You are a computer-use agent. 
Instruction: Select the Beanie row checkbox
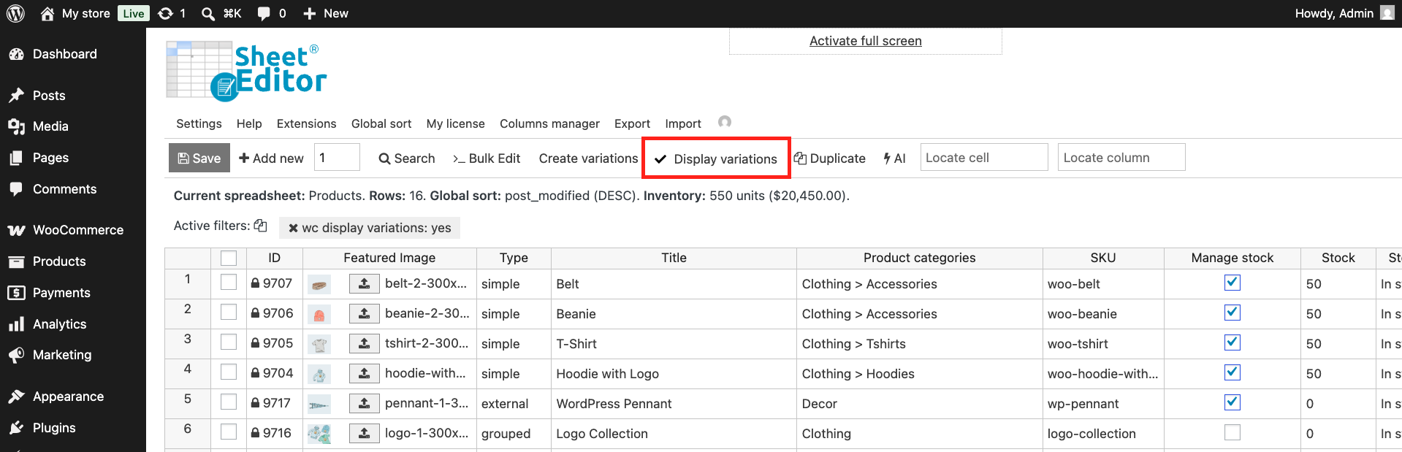coord(229,312)
